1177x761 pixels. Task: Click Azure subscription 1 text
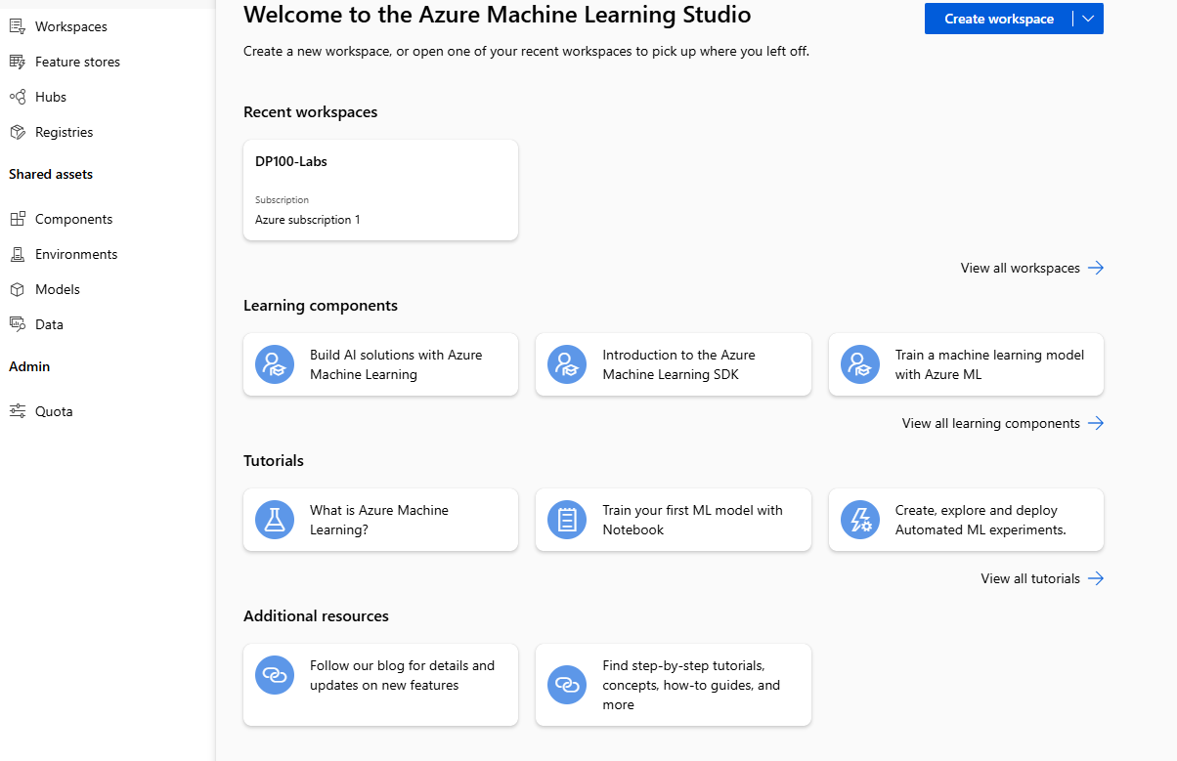(308, 220)
